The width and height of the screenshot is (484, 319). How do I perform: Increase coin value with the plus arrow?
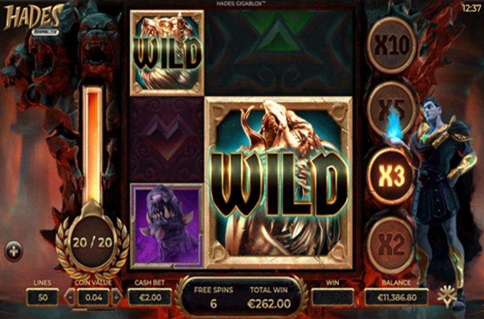[x=117, y=298]
